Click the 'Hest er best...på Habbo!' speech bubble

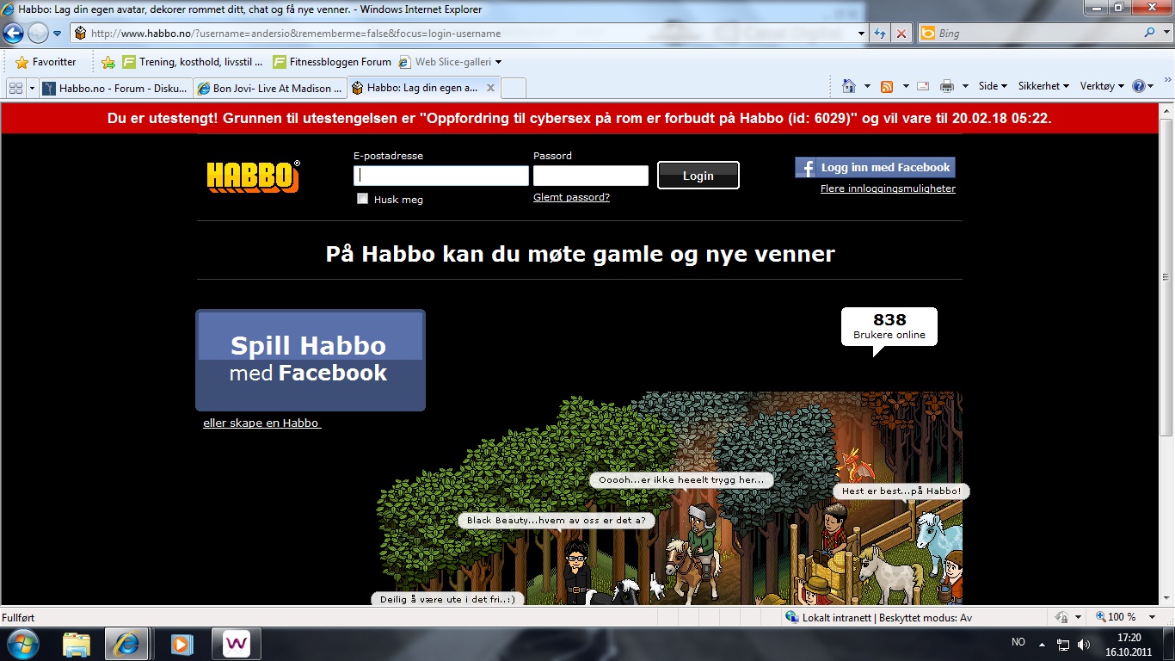(x=901, y=491)
